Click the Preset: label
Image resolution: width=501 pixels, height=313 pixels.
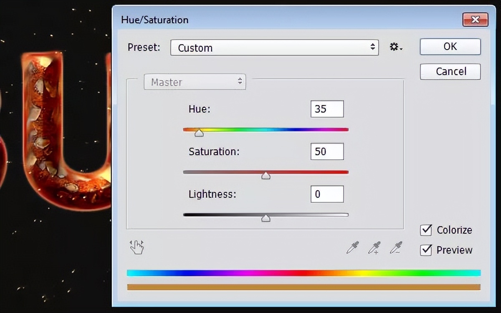144,47
